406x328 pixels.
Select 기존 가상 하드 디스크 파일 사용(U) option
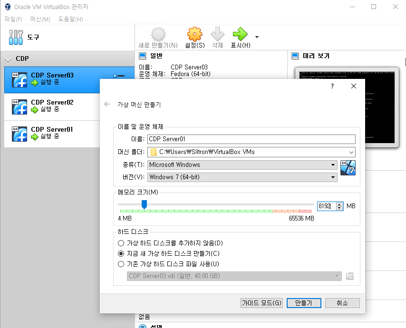coord(168,264)
